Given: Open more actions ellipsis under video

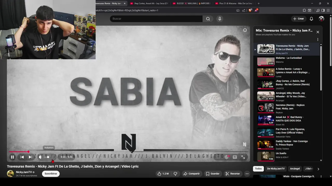Looking at the screenshot, I should pos(247,174).
